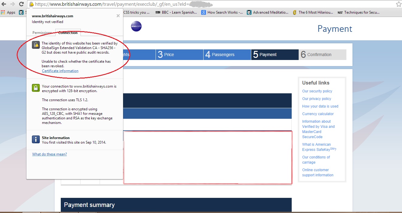The width and height of the screenshot is (402, 213).
Task: Open the How Search Works bookmark
Action: coord(222,12)
